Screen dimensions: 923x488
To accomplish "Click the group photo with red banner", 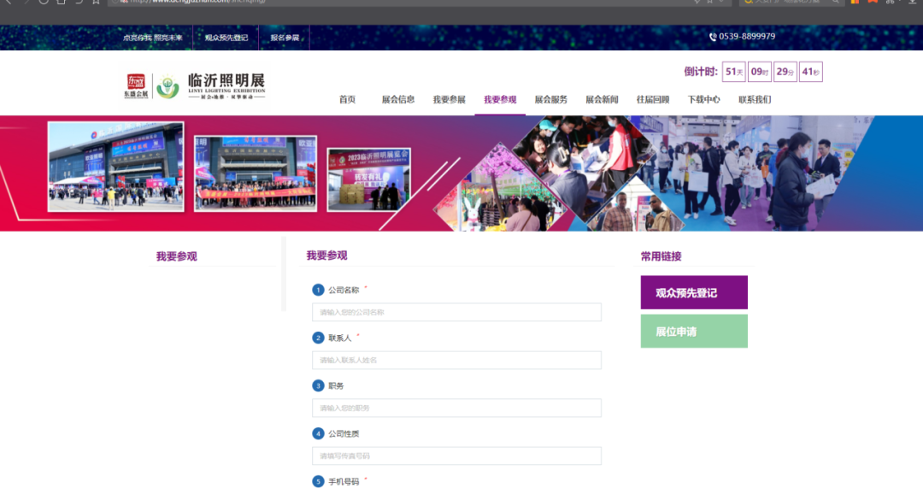I will click(256, 173).
